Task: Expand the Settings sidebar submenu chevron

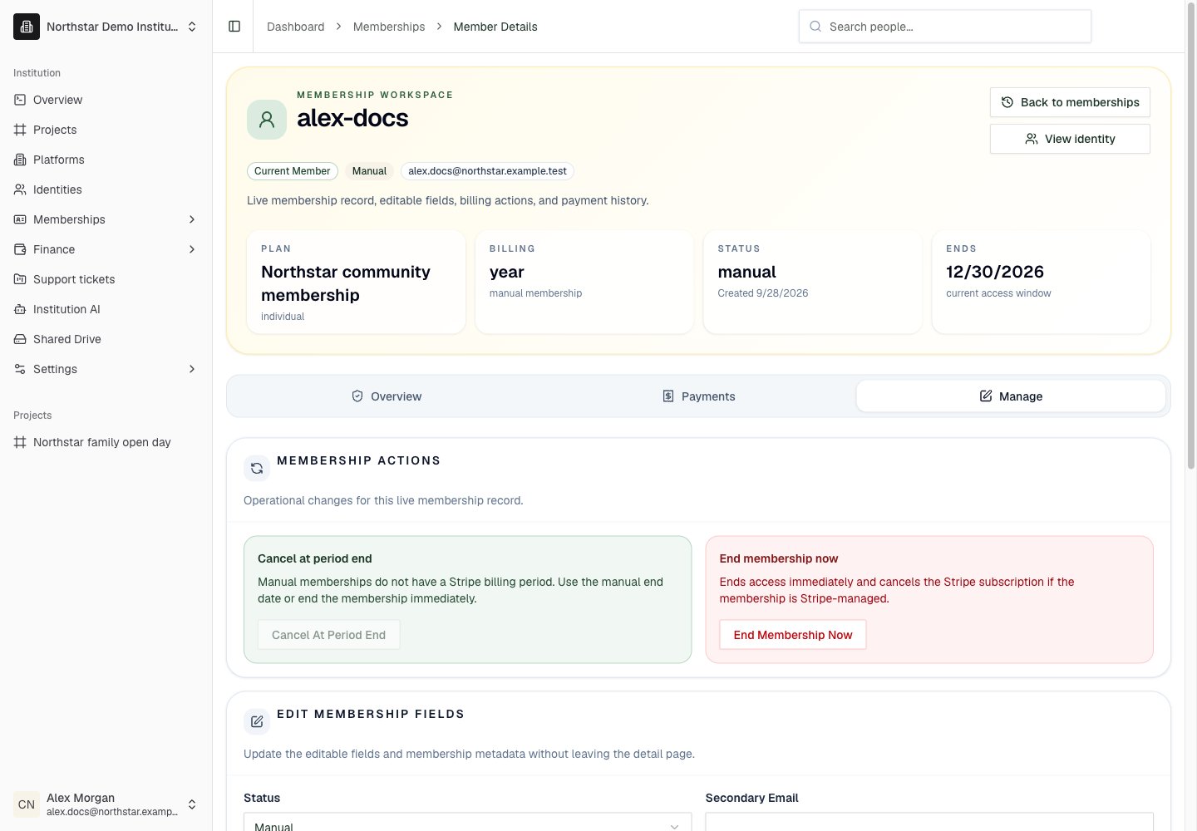Action: point(192,369)
